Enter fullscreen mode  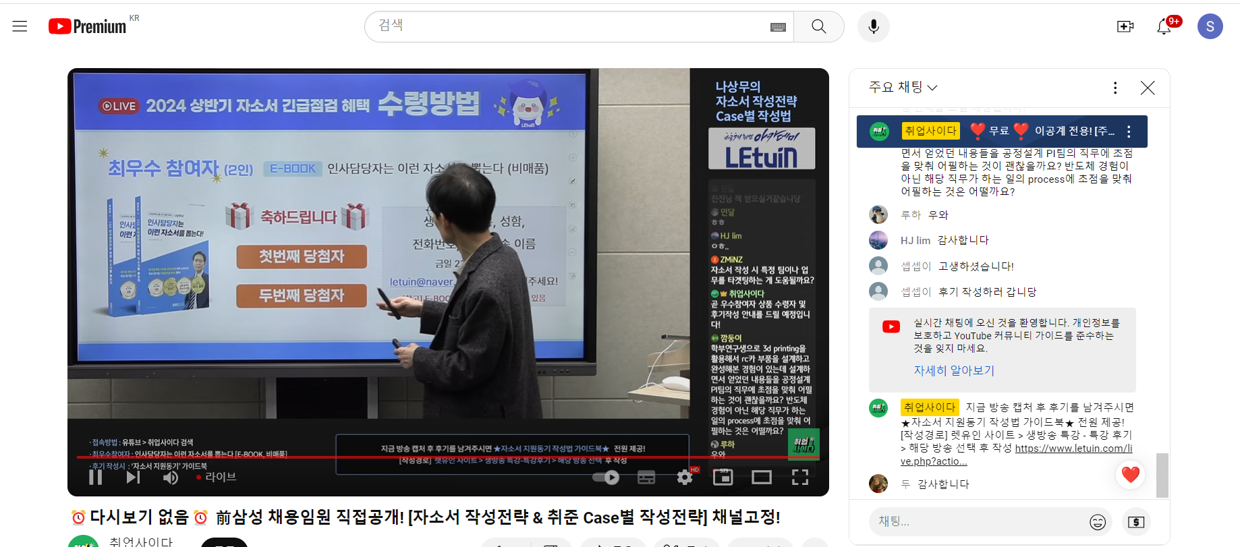point(800,477)
